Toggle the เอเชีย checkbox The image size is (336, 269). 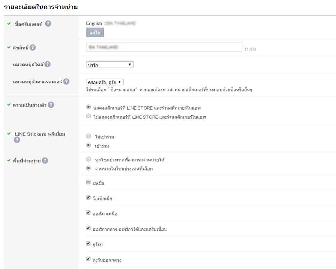(88, 182)
